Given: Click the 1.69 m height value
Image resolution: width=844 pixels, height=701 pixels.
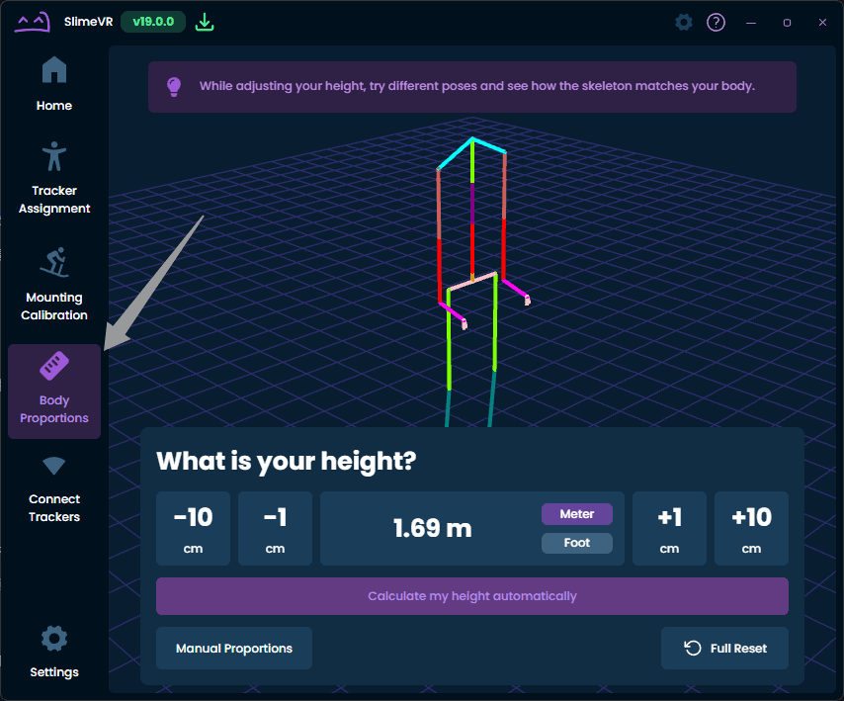Looking at the screenshot, I should coord(432,528).
